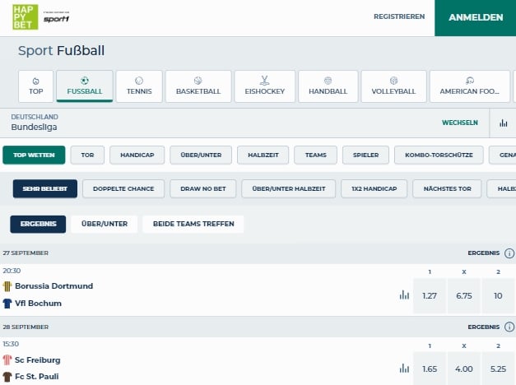The height and width of the screenshot is (385, 516).
Task: Bet on St. Pauli win at 5.25
Action: pos(498,369)
